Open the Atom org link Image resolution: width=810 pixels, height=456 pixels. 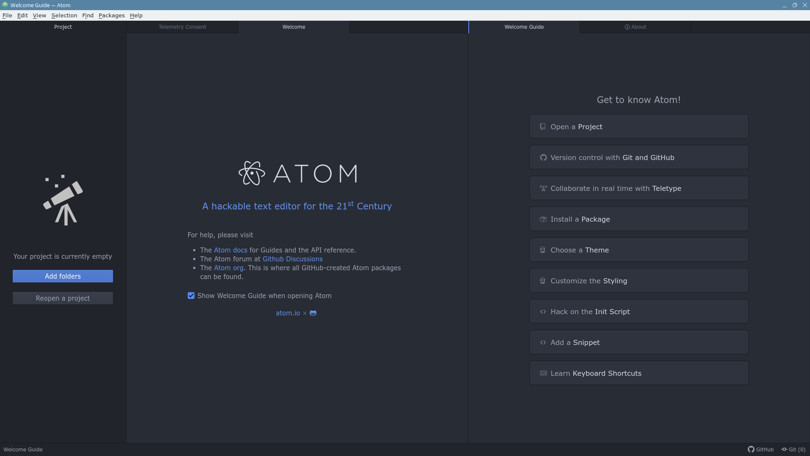click(228, 268)
